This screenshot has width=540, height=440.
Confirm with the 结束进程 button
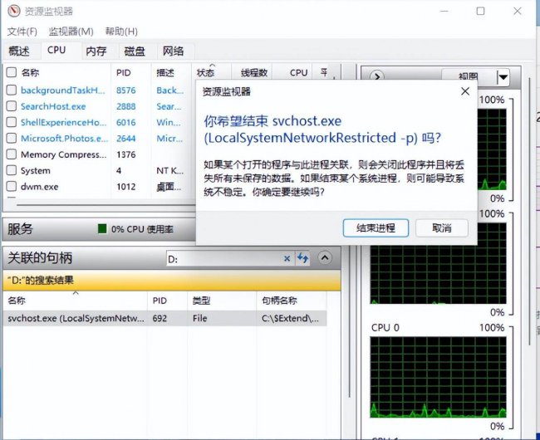click(376, 228)
